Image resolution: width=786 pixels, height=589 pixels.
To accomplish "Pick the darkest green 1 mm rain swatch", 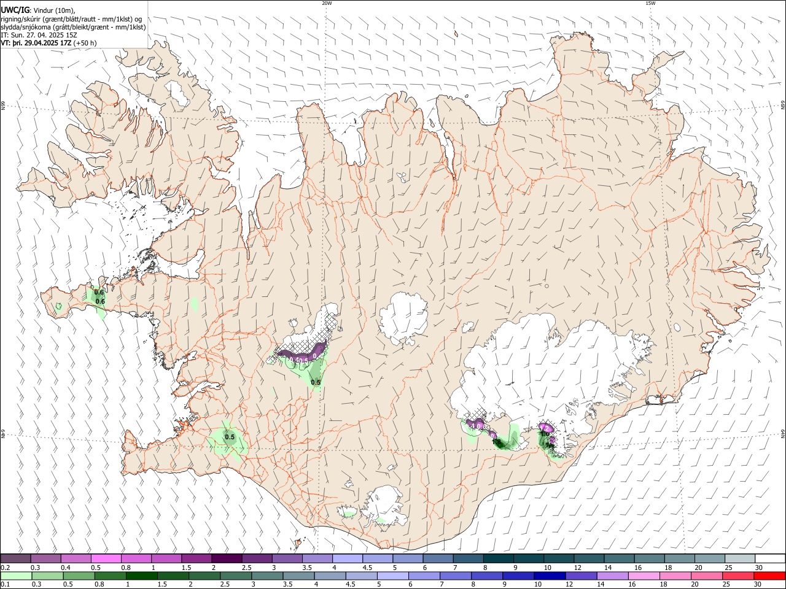I will coord(142,576).
